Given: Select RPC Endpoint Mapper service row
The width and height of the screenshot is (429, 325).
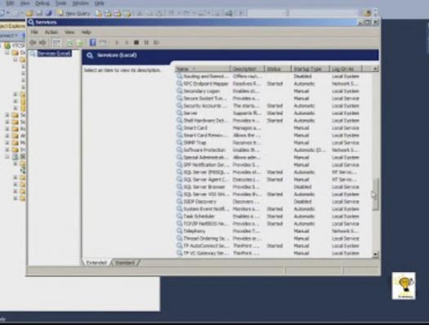Looking at the screenshot, I should coord(268,83).
